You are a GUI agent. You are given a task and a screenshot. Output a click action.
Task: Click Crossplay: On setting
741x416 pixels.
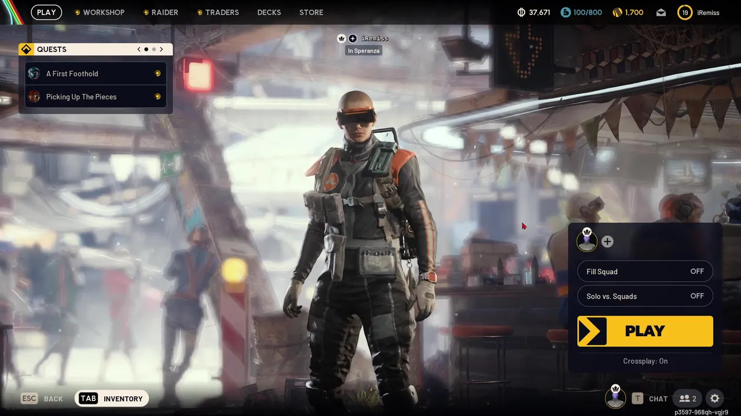coord(645,361)
